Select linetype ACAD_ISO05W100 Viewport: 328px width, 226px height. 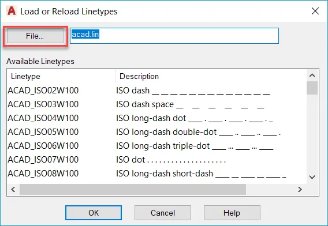(43, 132)
